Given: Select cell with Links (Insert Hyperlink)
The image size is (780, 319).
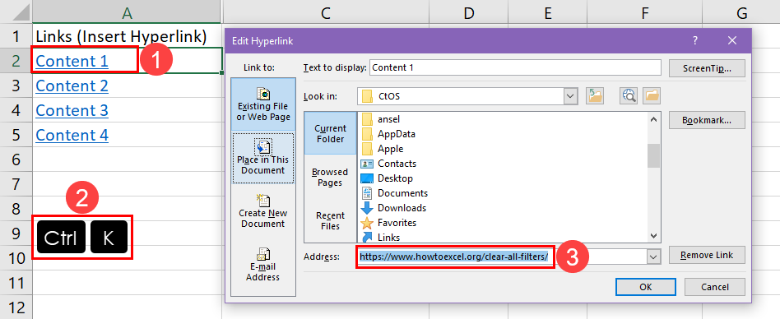Looking at the screenshot, I should [x=128, y=36].
